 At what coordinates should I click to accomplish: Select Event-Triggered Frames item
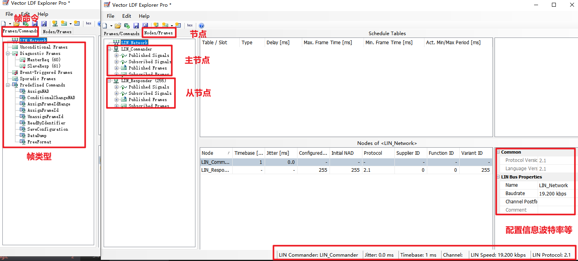pos(46,72)
